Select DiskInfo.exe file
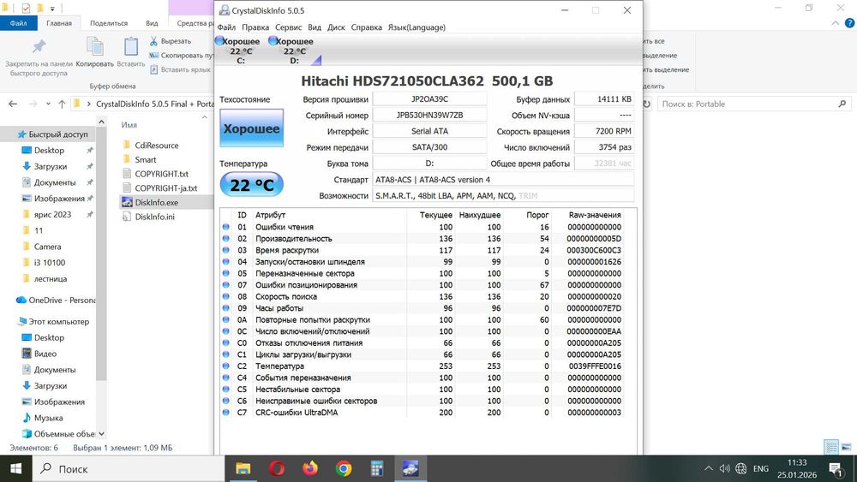The width and height of the screenshot is (857, 482). click(x=156, y=202)
